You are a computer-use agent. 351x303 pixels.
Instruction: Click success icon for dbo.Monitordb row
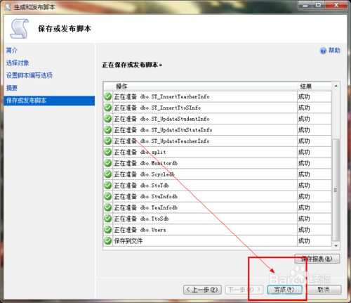[108, 163]
